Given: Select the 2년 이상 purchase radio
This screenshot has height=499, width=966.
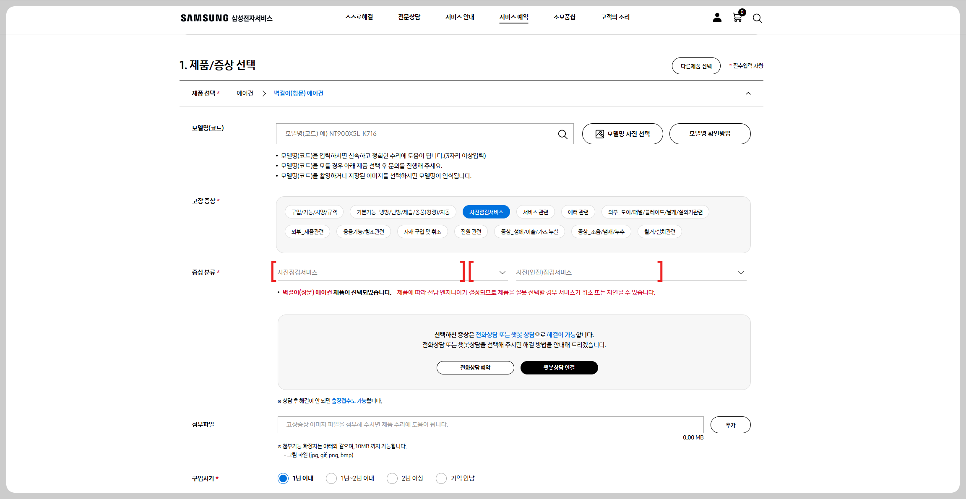Looking at the screenshot, I should tap(392, 478).
